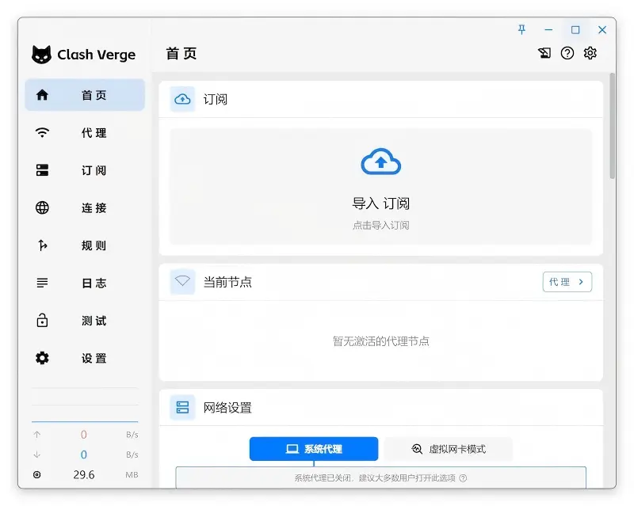
Task: Minimize the Clash Verge window
Action: point(548,29)
